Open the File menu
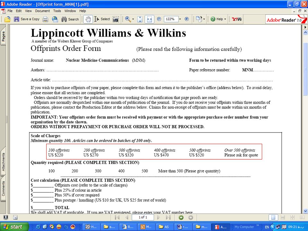The width and height of the screenshot is (308, 231). click(10, 11)
